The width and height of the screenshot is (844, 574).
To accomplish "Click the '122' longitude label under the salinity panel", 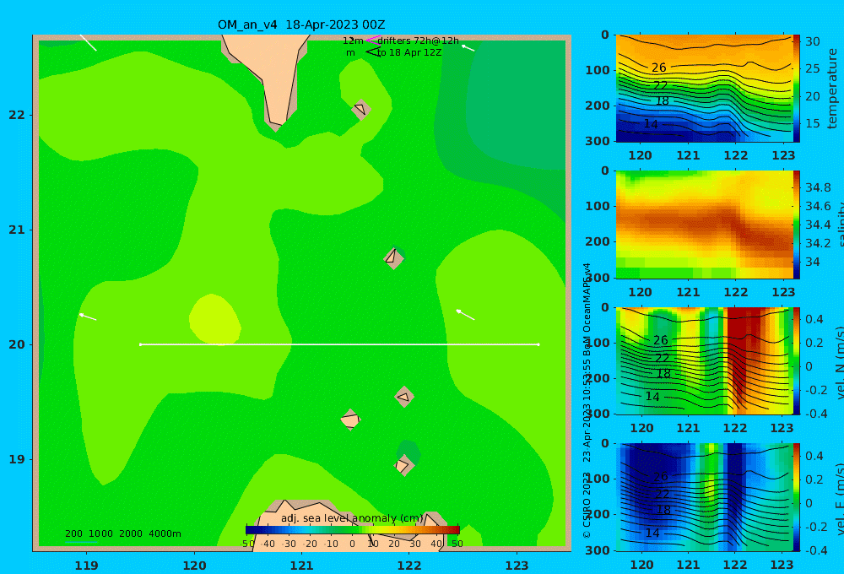I will (736, 292).
